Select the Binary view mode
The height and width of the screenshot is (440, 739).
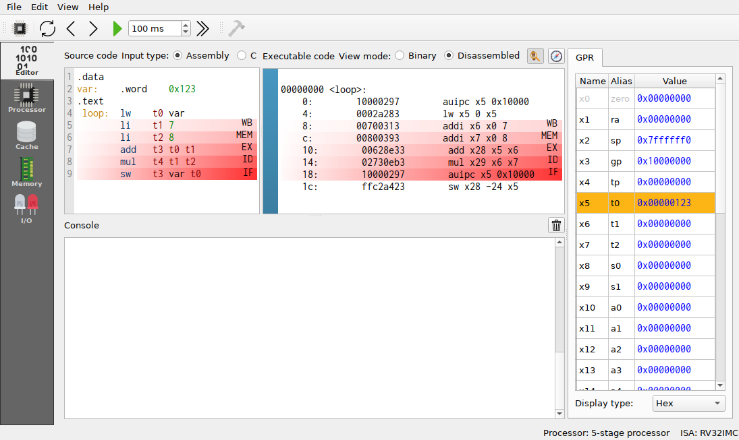point(416,55)
